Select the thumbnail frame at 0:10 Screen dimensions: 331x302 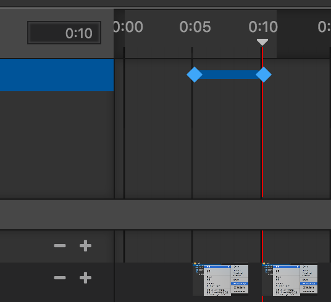tap(290, 279)
